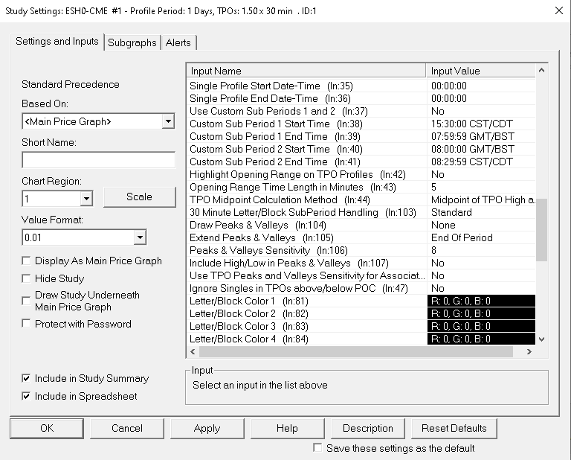Viewport: 571px width, 460px height.
Task: Select Include High/Low in Peaks & Valleys
Action: tap(361, 263)
